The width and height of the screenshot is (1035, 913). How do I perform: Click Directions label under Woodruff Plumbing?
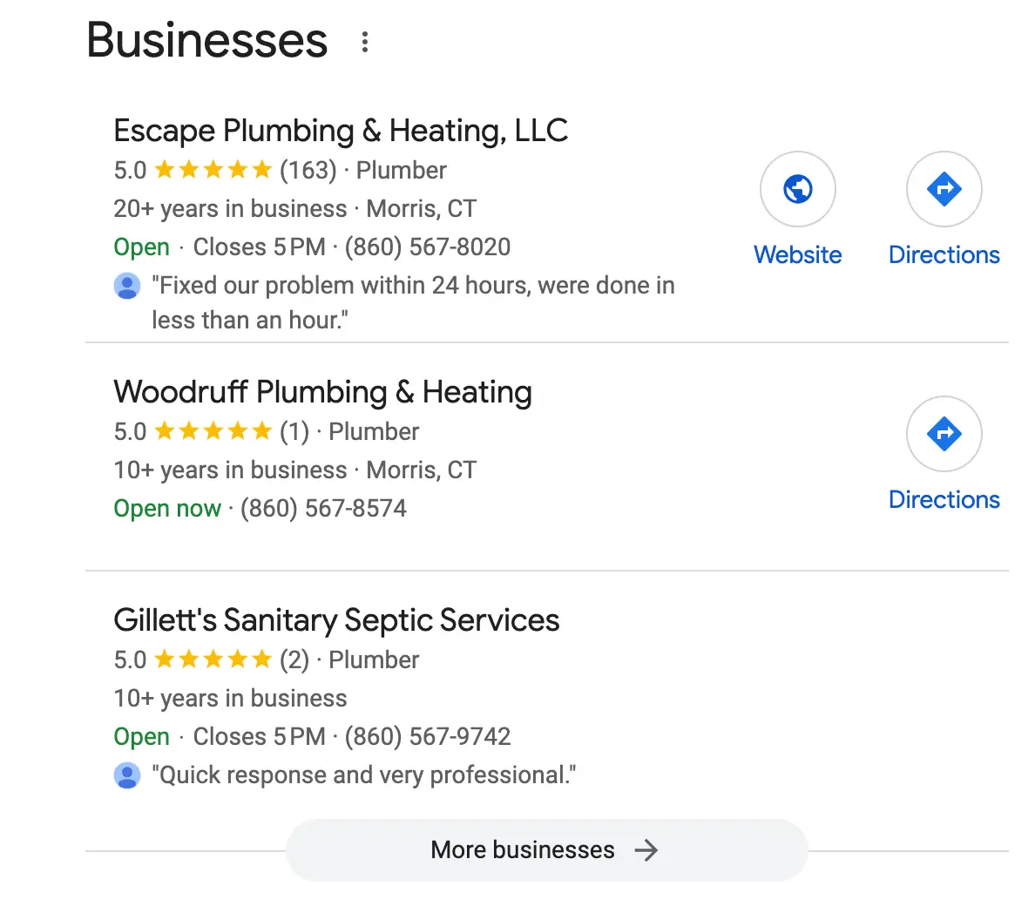pos(944,500)
